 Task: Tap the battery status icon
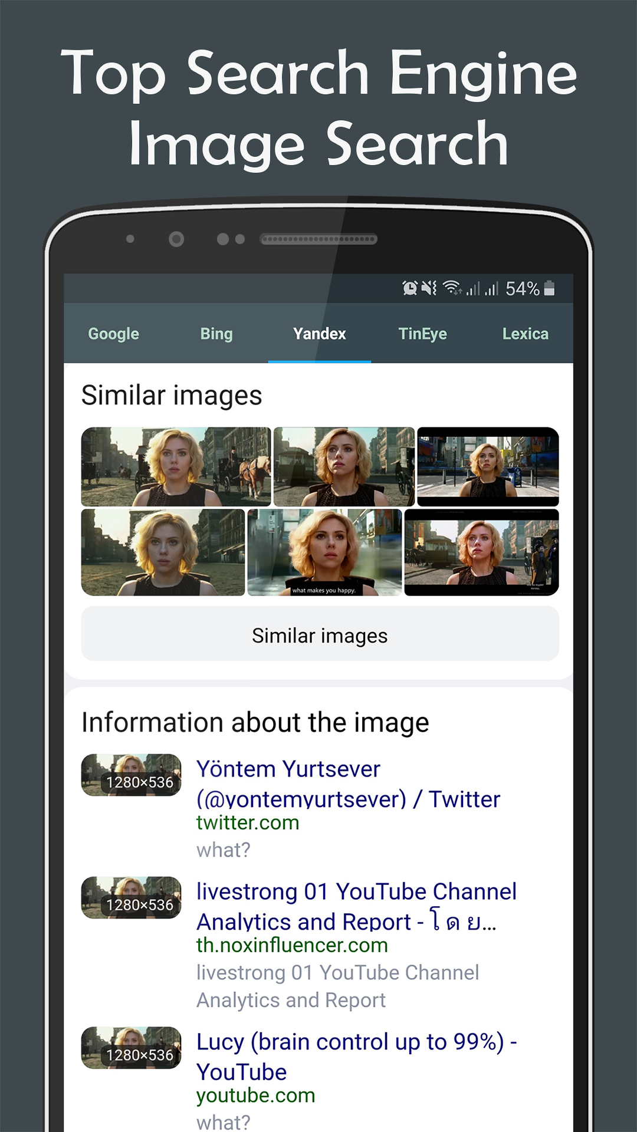(549, 288)
